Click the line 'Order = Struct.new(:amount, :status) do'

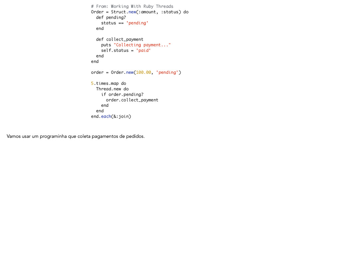140,12
